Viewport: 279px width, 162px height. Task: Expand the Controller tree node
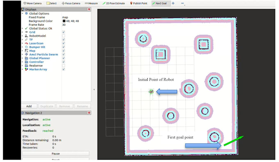23,62
